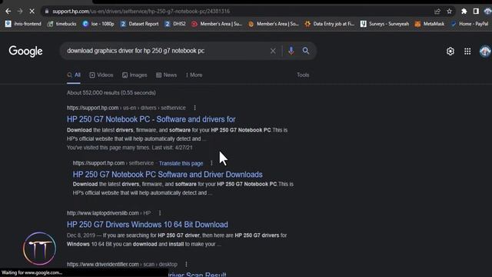Switch to the Images tab
The image size is (492, 277).
(x=135, y=75)
